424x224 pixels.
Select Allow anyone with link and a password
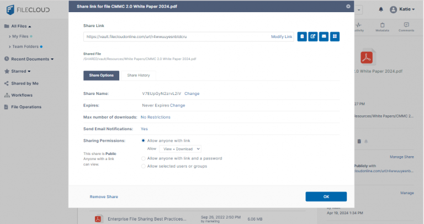144,158
